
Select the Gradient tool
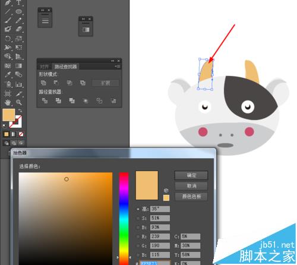pyautogui.click(x=18, y=65)
